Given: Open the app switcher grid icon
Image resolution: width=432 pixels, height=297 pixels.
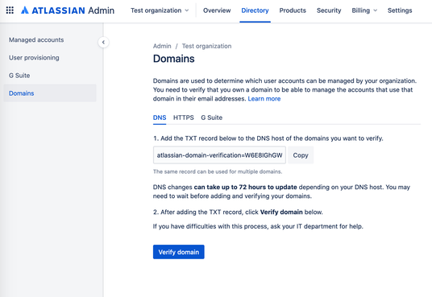Looking at the screenshot, I should point(10,10).
